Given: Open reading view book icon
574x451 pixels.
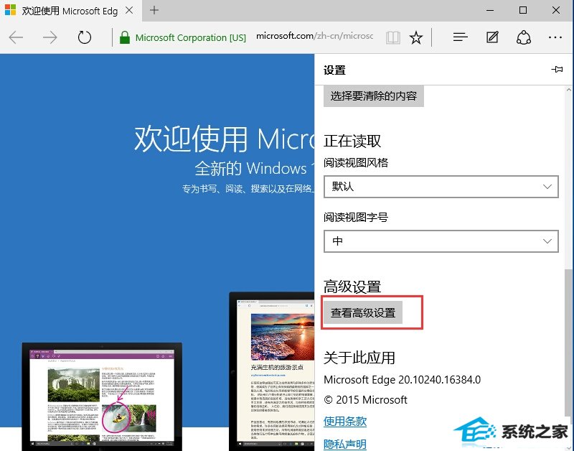Looking at the screenshot, I should pyautogui.click(x=393, y=37).
